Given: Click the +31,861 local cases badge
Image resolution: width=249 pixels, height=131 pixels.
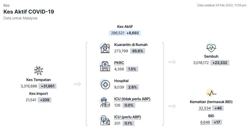Looking at the screenshot, I should [x=47, y=86].
